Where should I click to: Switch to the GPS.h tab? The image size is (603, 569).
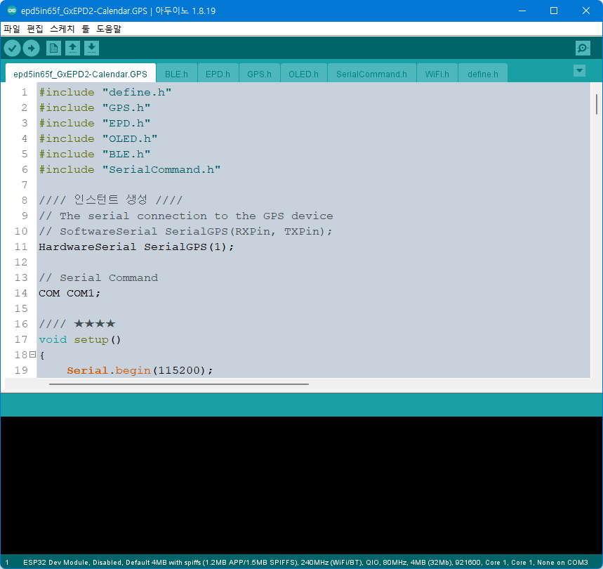260,74
